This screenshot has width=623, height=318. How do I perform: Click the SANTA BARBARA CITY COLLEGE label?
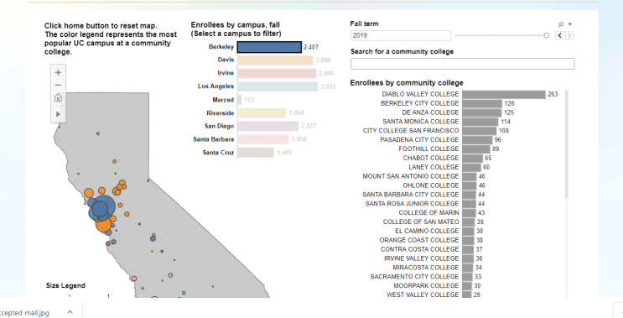coord(410,195)
